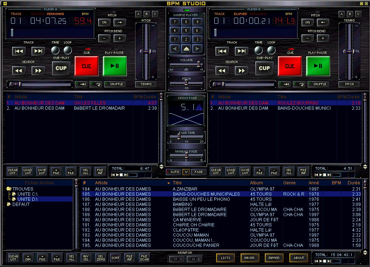Image resolution: width=370 pixels, height=267 pixels.
Task: Click Player B previous track button
Action: tap(222, 51)
